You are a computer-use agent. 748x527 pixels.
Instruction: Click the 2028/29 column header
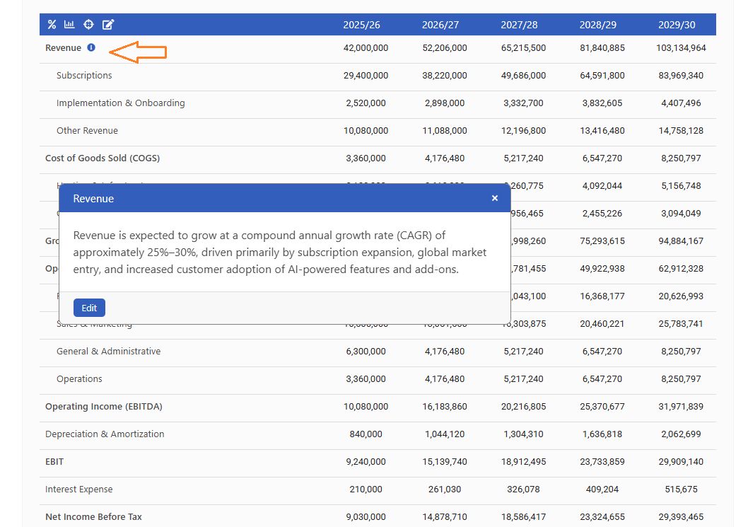coord(598,25)
